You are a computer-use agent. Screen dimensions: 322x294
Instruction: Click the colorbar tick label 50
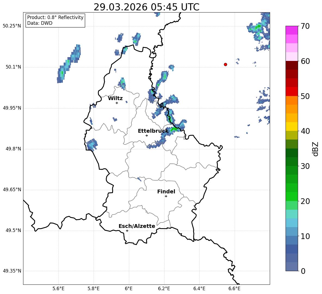pyautogui.click(x=305, y=96)
